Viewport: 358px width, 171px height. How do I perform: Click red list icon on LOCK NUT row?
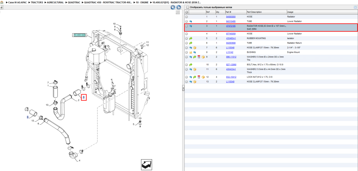pos(199,77)
